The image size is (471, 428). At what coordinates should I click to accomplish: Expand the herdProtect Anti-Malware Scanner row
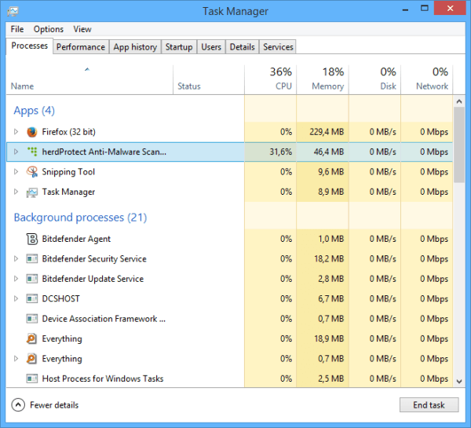point(16,152)
